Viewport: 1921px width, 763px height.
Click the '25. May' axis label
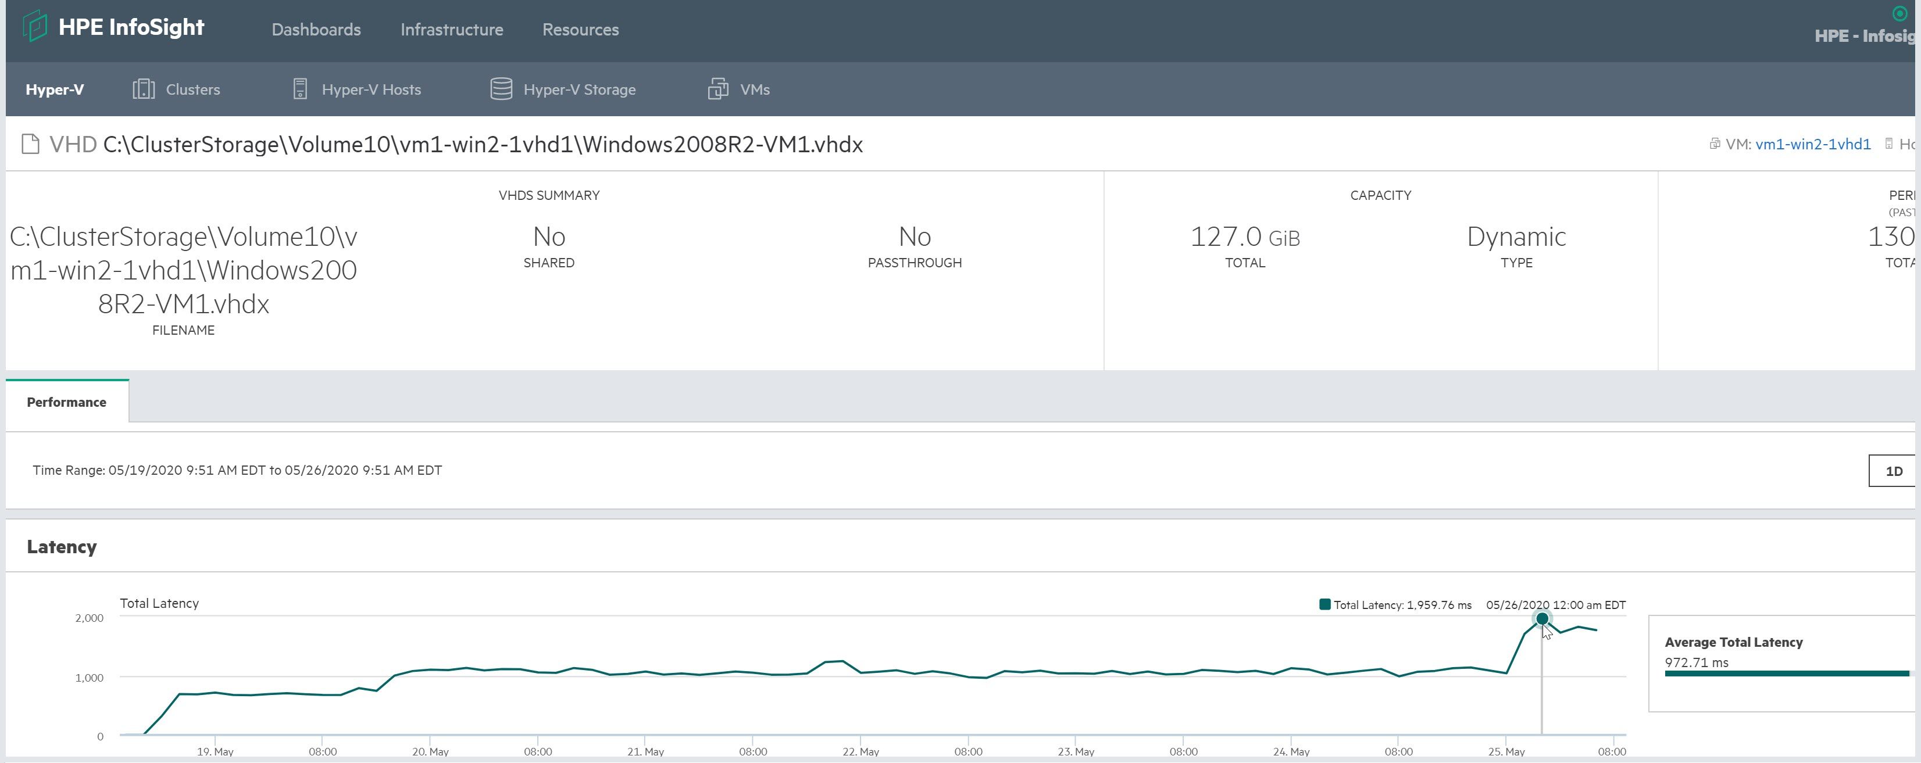1506,752
